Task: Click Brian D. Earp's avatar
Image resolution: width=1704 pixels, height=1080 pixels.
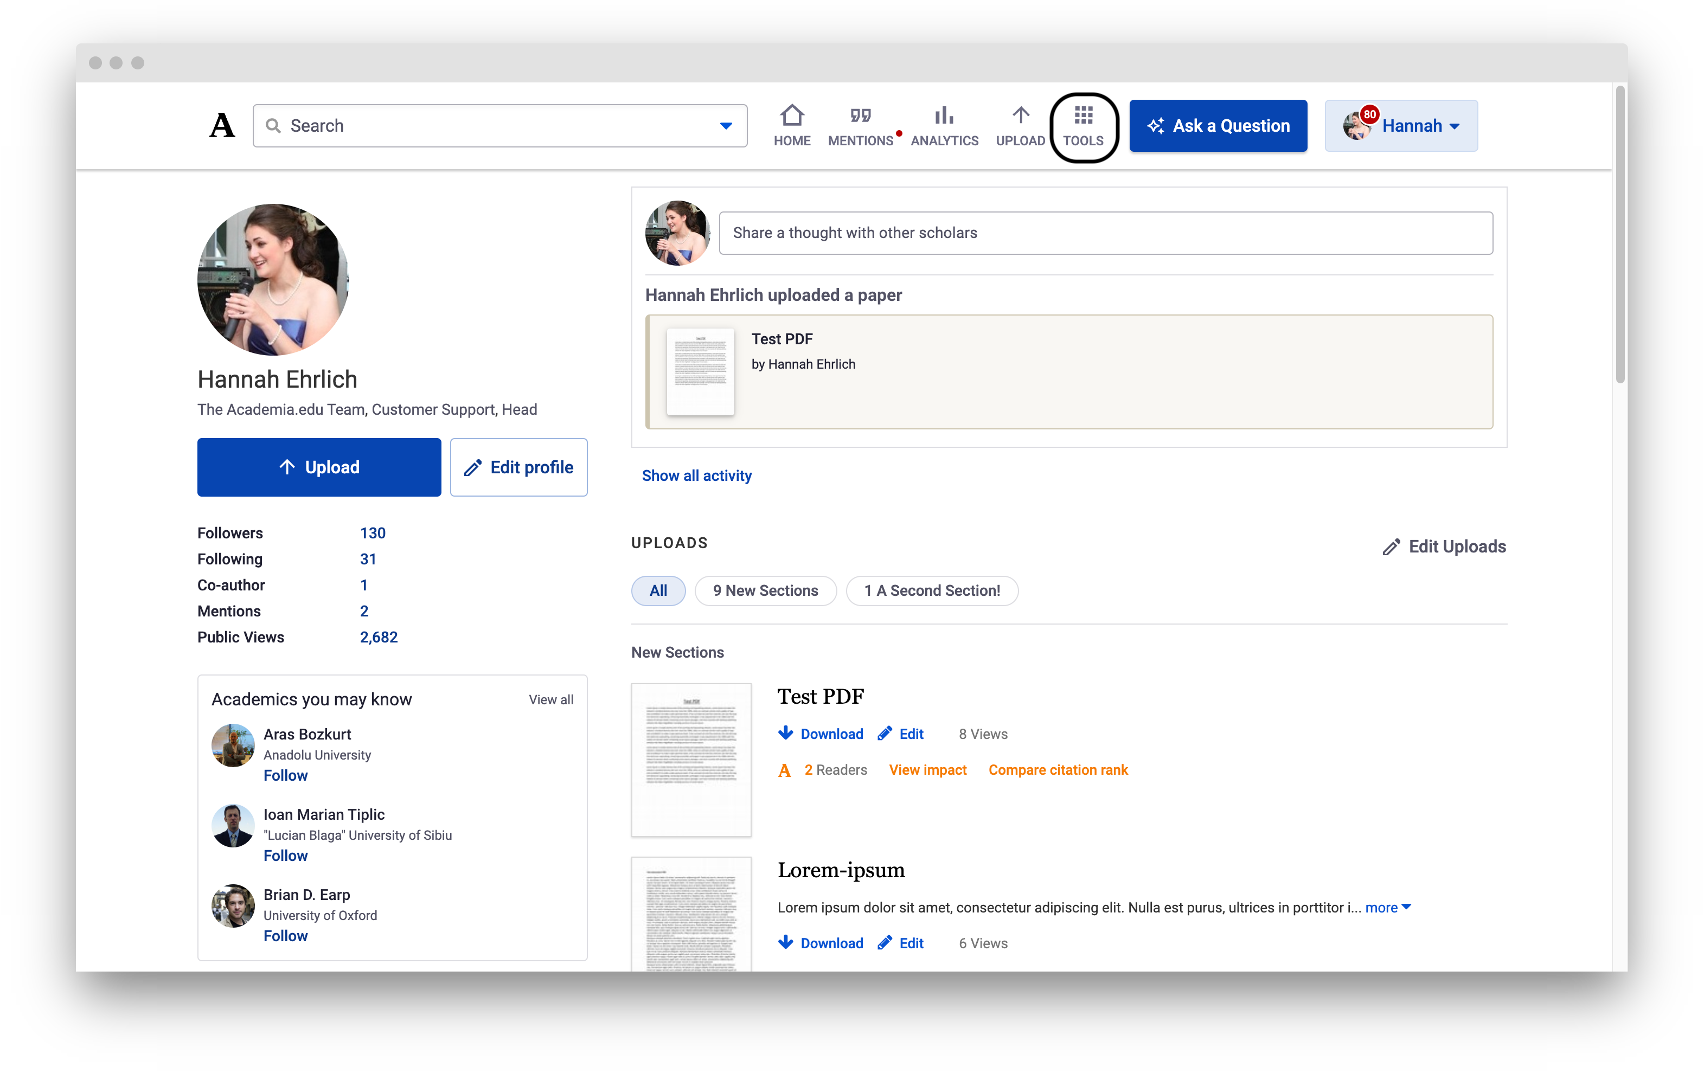Action: click(233, 905)
